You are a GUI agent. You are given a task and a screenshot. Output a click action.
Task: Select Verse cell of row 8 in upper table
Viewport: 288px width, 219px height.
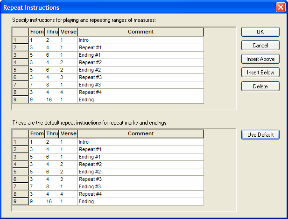[68, 93]
